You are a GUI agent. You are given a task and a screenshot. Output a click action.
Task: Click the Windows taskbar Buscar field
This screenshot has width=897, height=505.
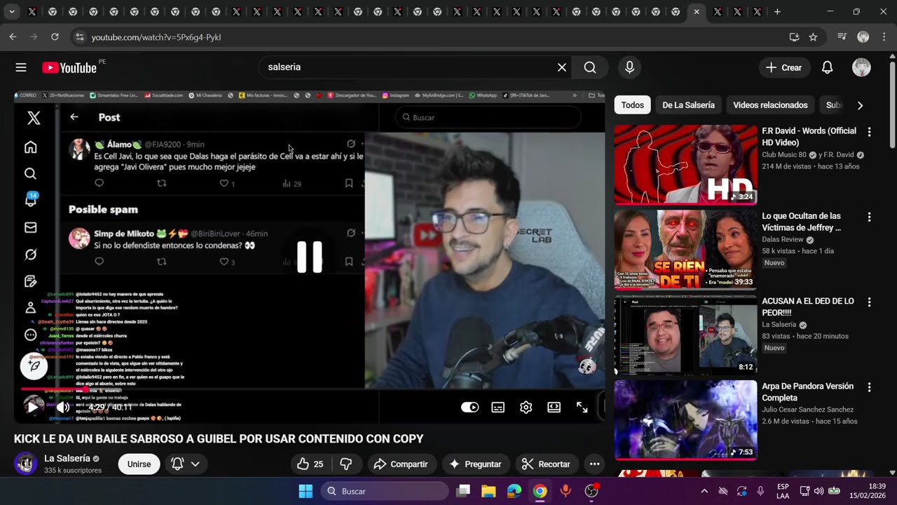pyautogui.click(x=385, y=491)
